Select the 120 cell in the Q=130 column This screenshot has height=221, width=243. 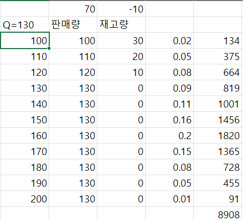point(25,72)
